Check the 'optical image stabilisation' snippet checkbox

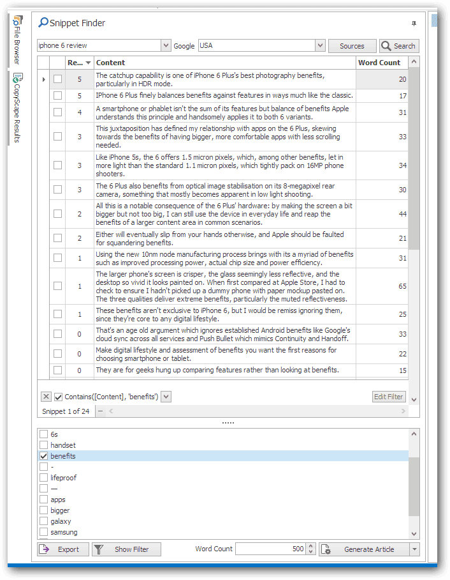57,189
